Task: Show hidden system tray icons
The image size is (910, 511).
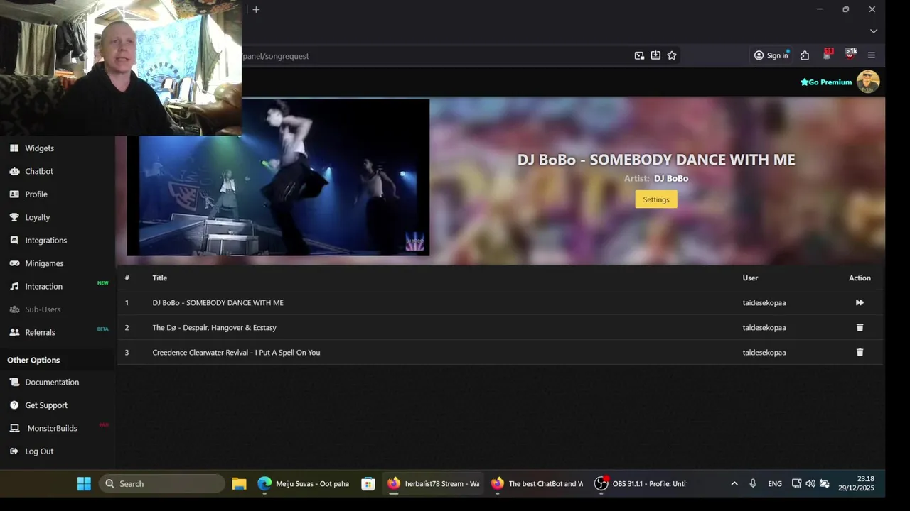Action: pyautogui.click(x=734, y=484)
